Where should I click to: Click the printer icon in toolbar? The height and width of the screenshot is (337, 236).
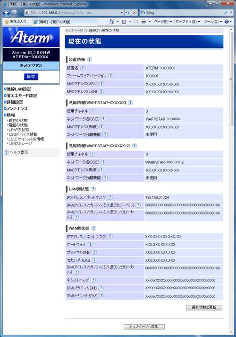(143, 22)
